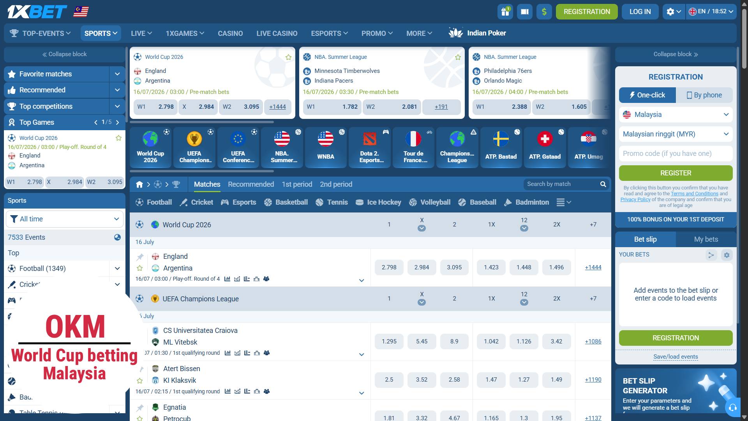Open Malaysia country dropdown

pos(676,115)
